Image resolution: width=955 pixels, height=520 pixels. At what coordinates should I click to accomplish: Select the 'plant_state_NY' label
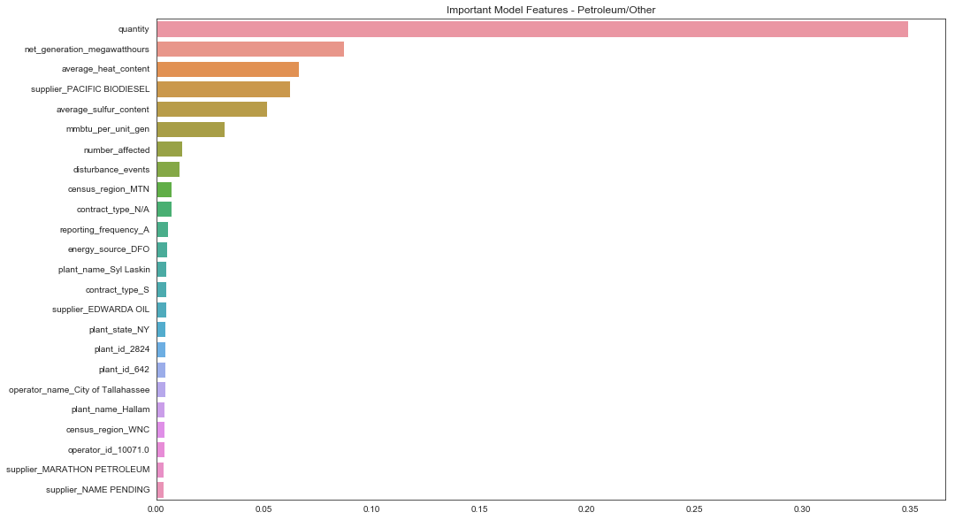click(x=118, y=329)
